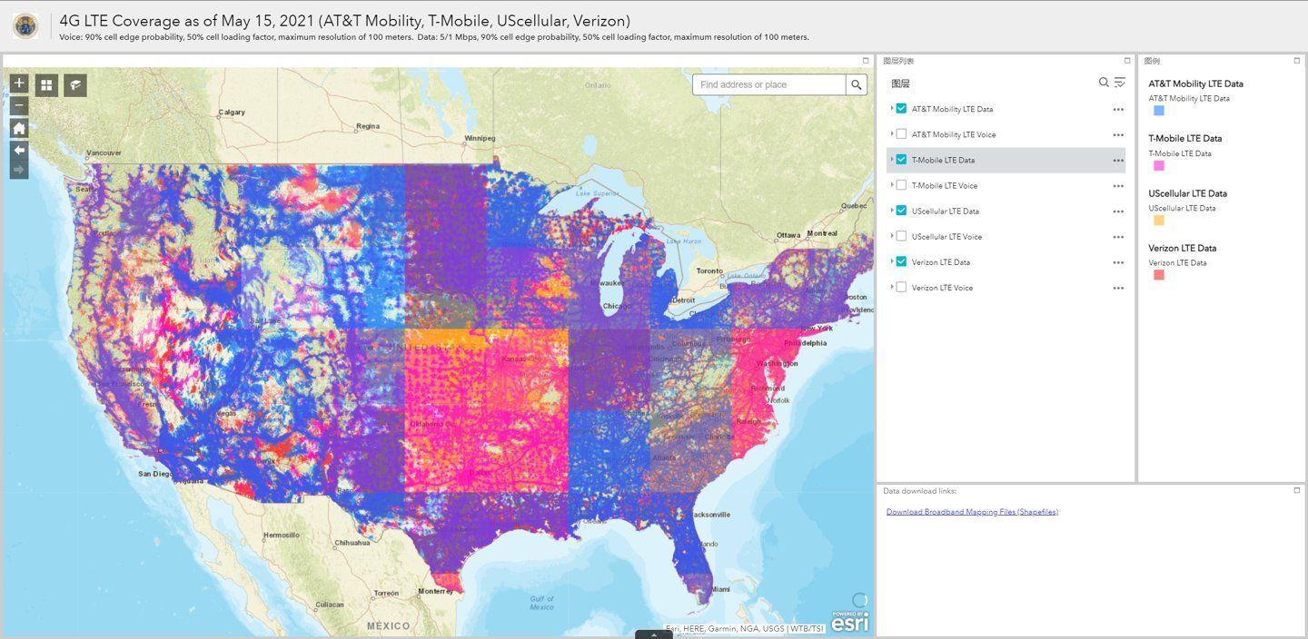
Task: Enable the UScellular LTE Voice layer
Action: 901,236
